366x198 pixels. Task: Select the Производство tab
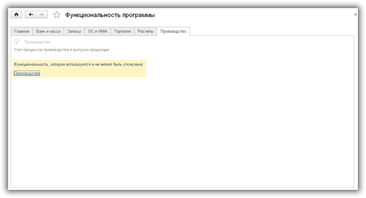click(173, 31)
